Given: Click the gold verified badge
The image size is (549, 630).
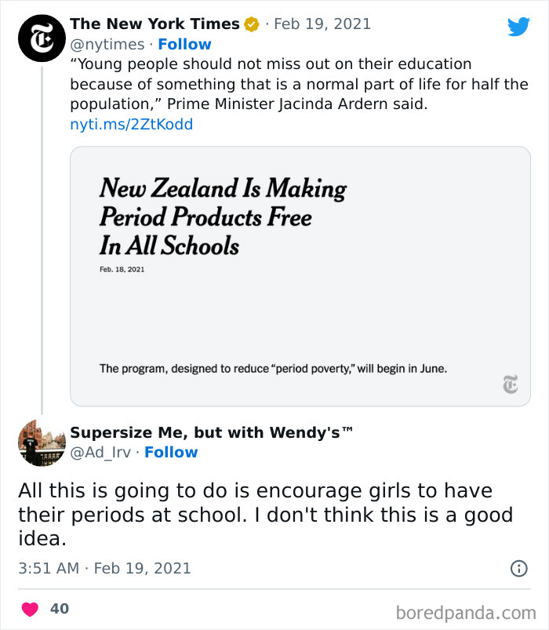Looking at the screenshot, I should tap(251, 25).
